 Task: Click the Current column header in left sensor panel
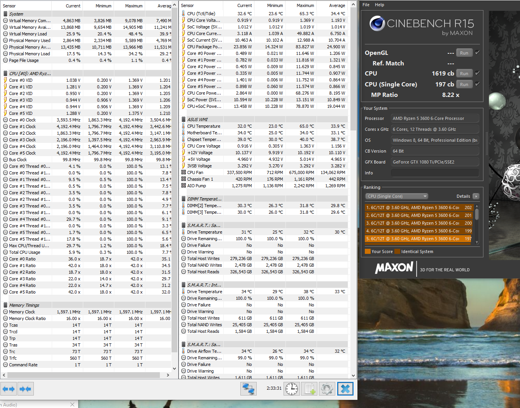[67, 5]
